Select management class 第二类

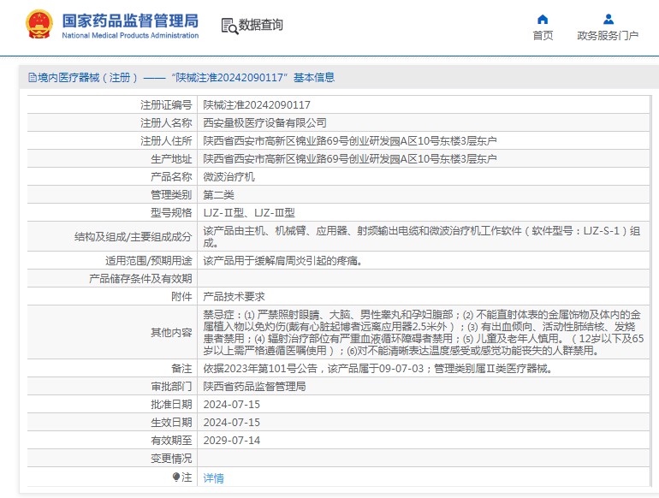coord(218,195)
